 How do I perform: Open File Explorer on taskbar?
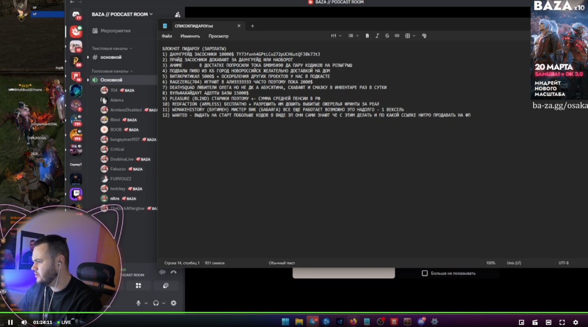point(299,321)
